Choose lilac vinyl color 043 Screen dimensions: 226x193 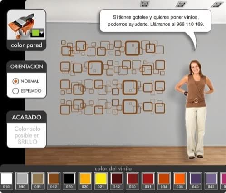tap(211, 181)
